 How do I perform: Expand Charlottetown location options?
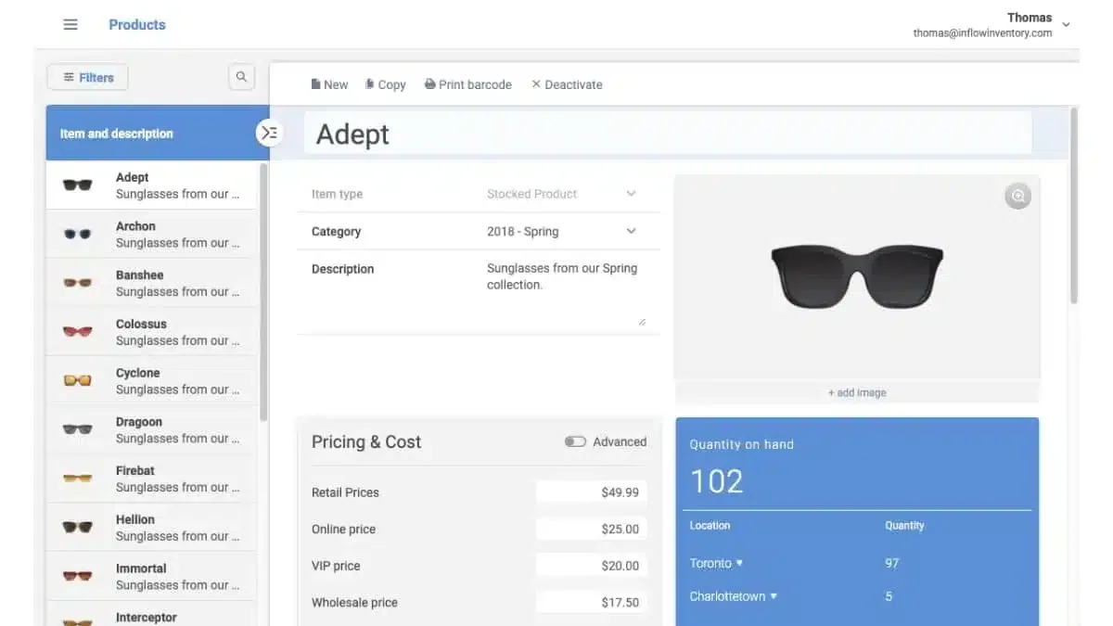(x=733, y=596)
